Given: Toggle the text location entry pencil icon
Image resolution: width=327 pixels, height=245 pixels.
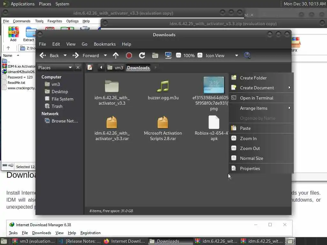Looking at the screenshot, I should pos(90,68).
